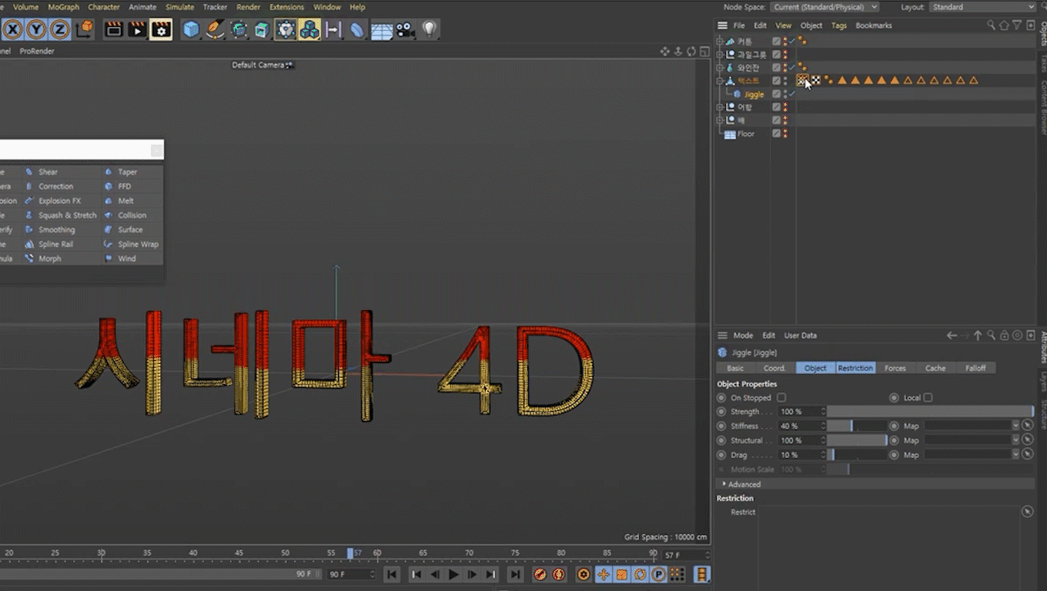Screen dimensions: 1047x591
Task: Adjust the Strength value stepper
Action: [x=823, y=412]
